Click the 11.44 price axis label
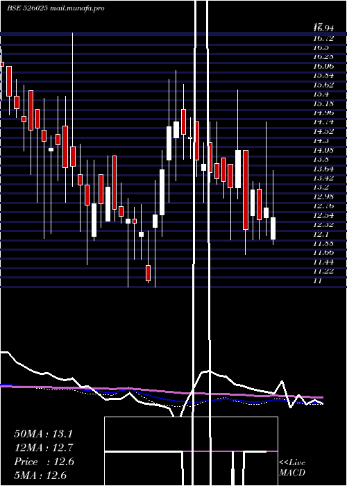This screenshot has width=347, height=486. (323, 262)
